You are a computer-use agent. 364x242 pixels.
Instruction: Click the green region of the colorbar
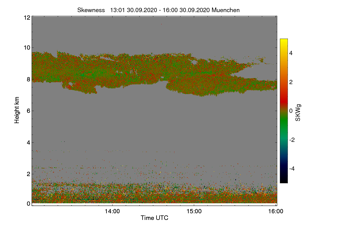[284, 124]
